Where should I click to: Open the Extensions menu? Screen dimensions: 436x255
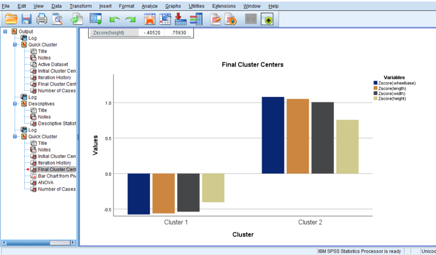224,6
